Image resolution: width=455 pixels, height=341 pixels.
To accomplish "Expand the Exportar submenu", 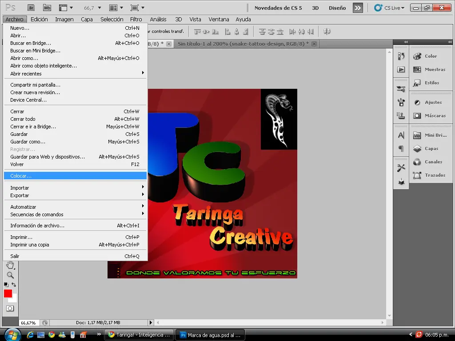I will tap(75, 195).
